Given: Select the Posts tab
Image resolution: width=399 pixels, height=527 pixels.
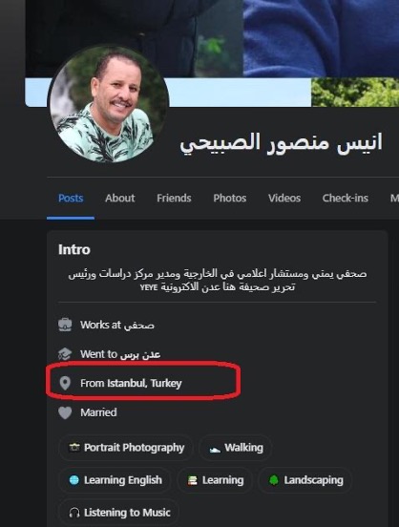Looking at the screenshot, I should (71, 198).
